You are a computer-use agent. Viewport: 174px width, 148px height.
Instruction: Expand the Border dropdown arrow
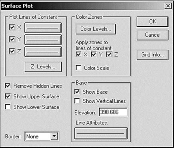coord(54,136)
